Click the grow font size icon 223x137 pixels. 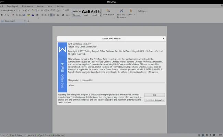tap(26, 11)
